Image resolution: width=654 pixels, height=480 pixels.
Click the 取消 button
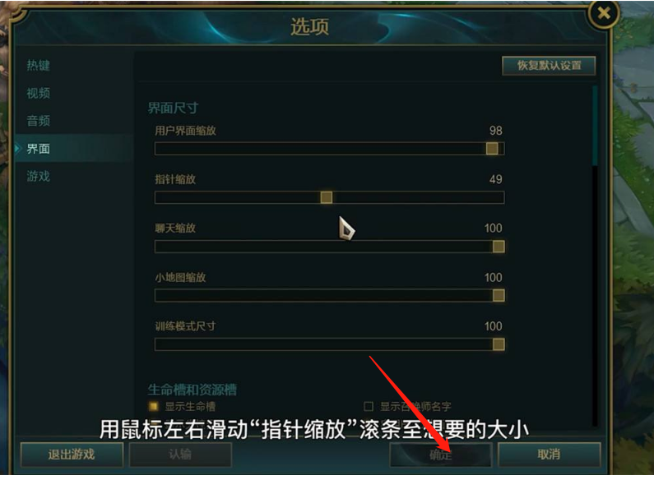(550, 455)
